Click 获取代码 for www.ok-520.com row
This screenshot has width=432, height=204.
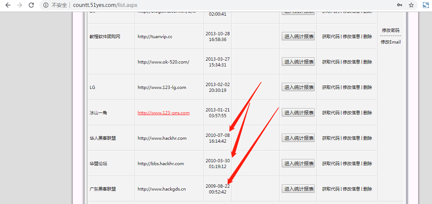pos(331,62)
